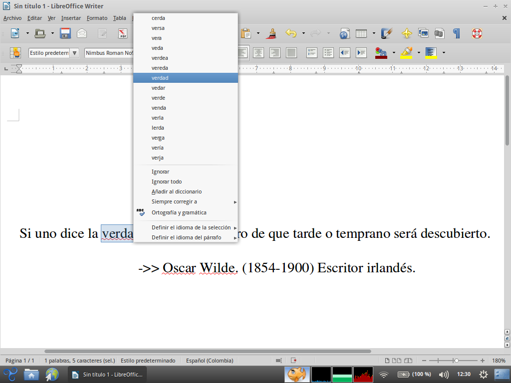Screen dimensions: 511x383
Task: Click the Spelling and grammar ABC icon
Action: [x=140, y=212]
